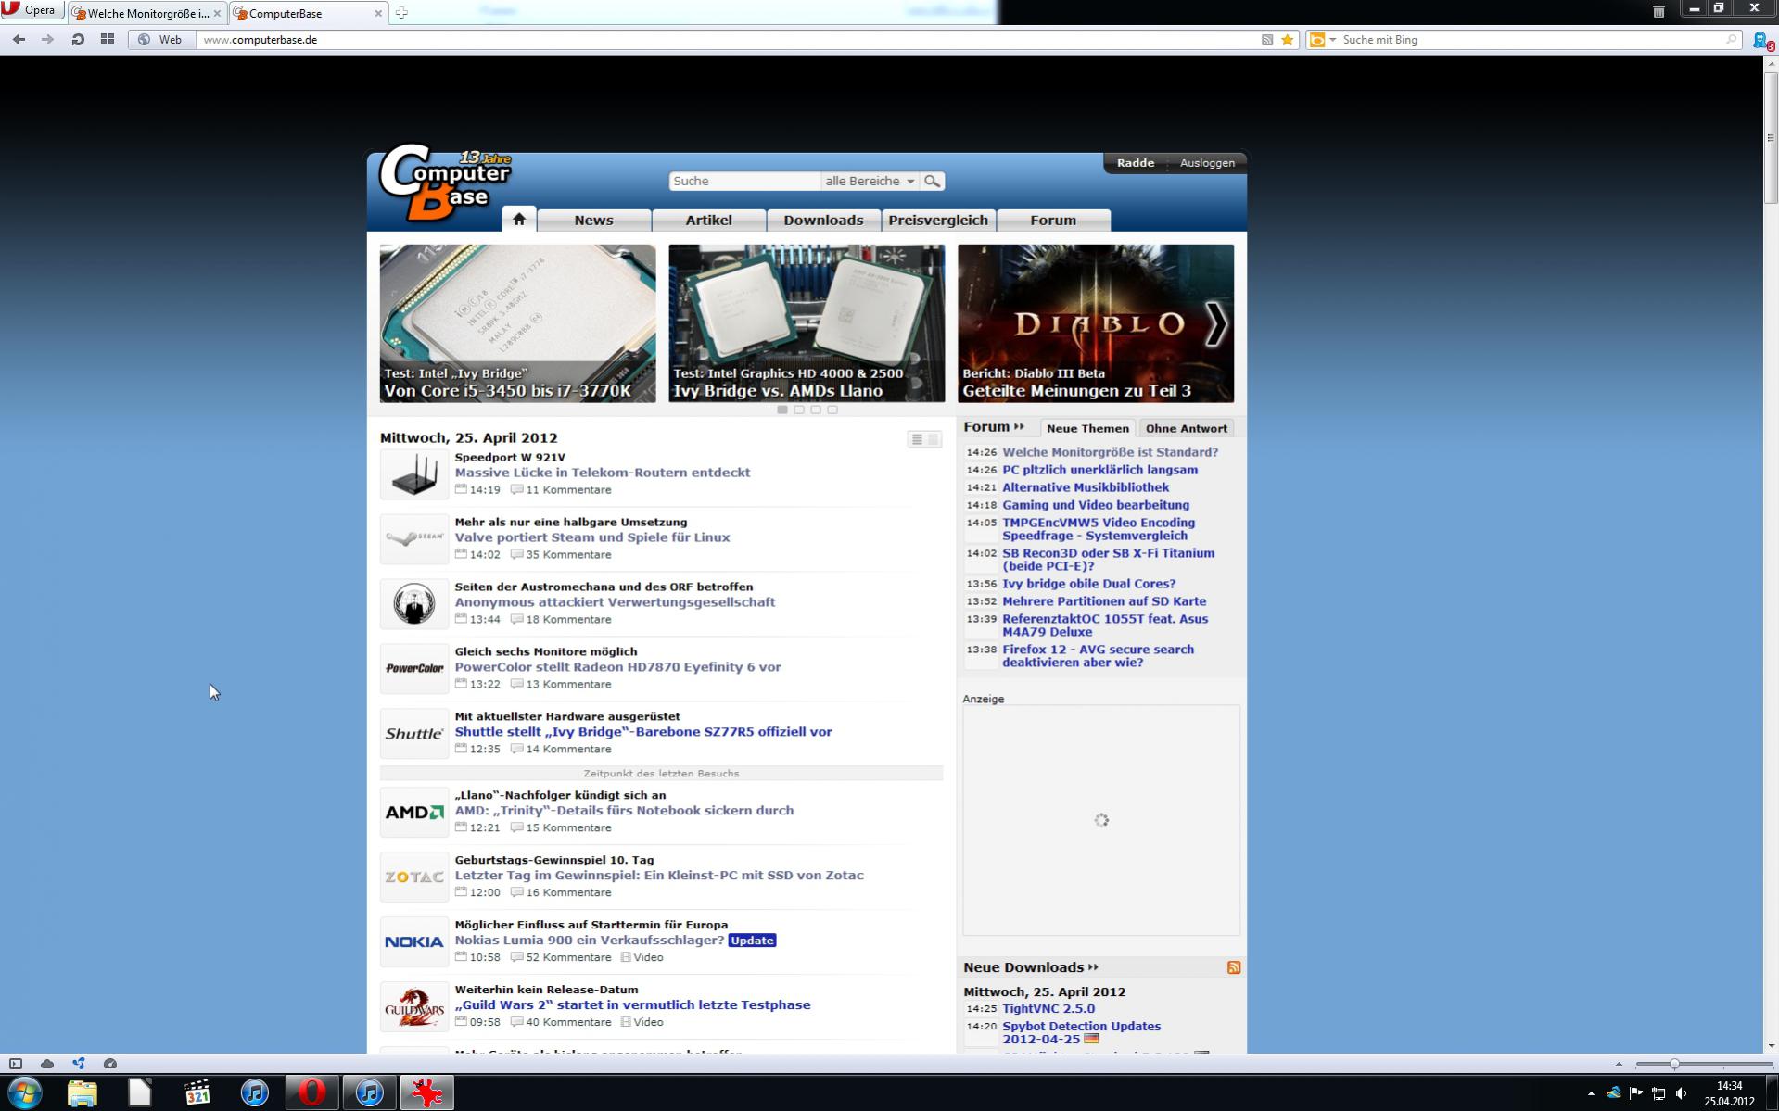Image resolution: width=1779 pixels, height=1111 pixels.
Task: Open the Ivy Bridge Core i5-3450 test teaser
Action: [x=517, y=323]
